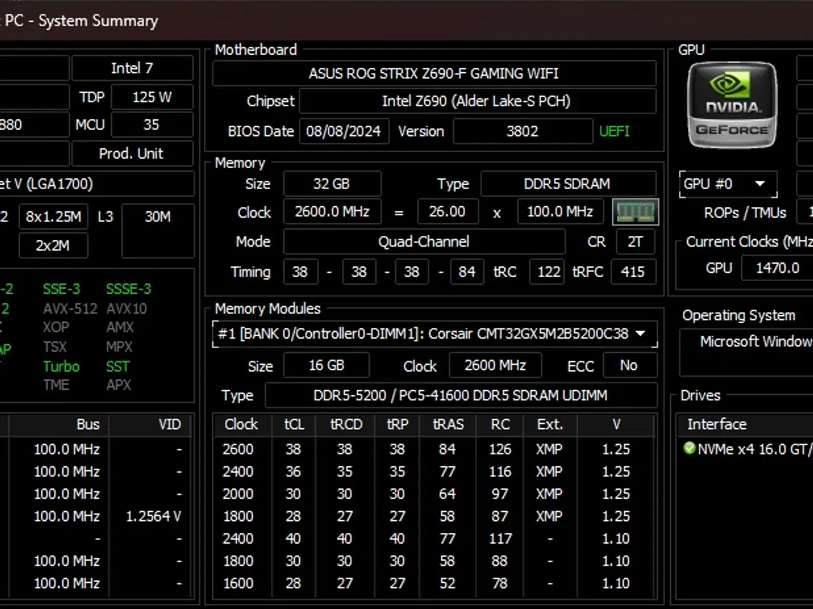Click the RC value 116 in the timing table

500,471
